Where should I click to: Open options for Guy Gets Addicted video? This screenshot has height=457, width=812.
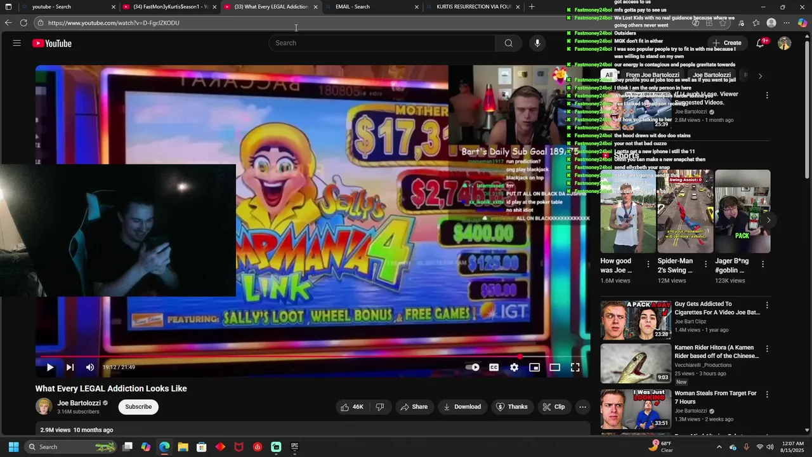click(767, 305)
